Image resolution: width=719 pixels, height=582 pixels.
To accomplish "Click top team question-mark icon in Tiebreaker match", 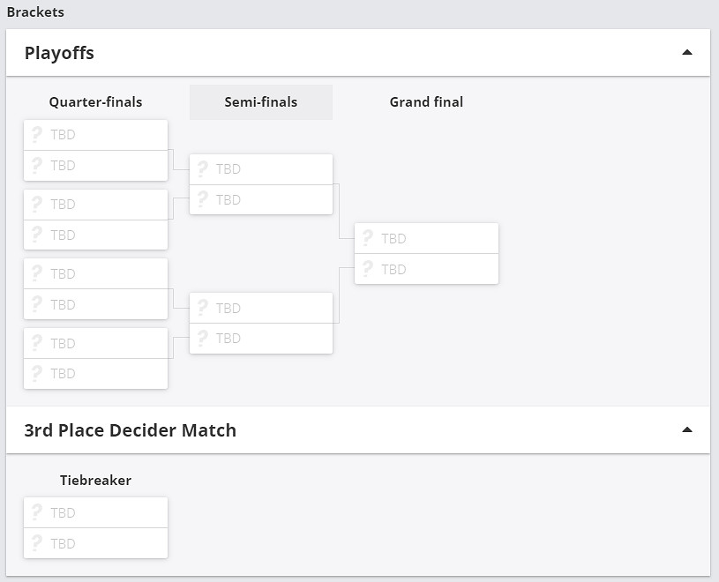I will 37,512.
